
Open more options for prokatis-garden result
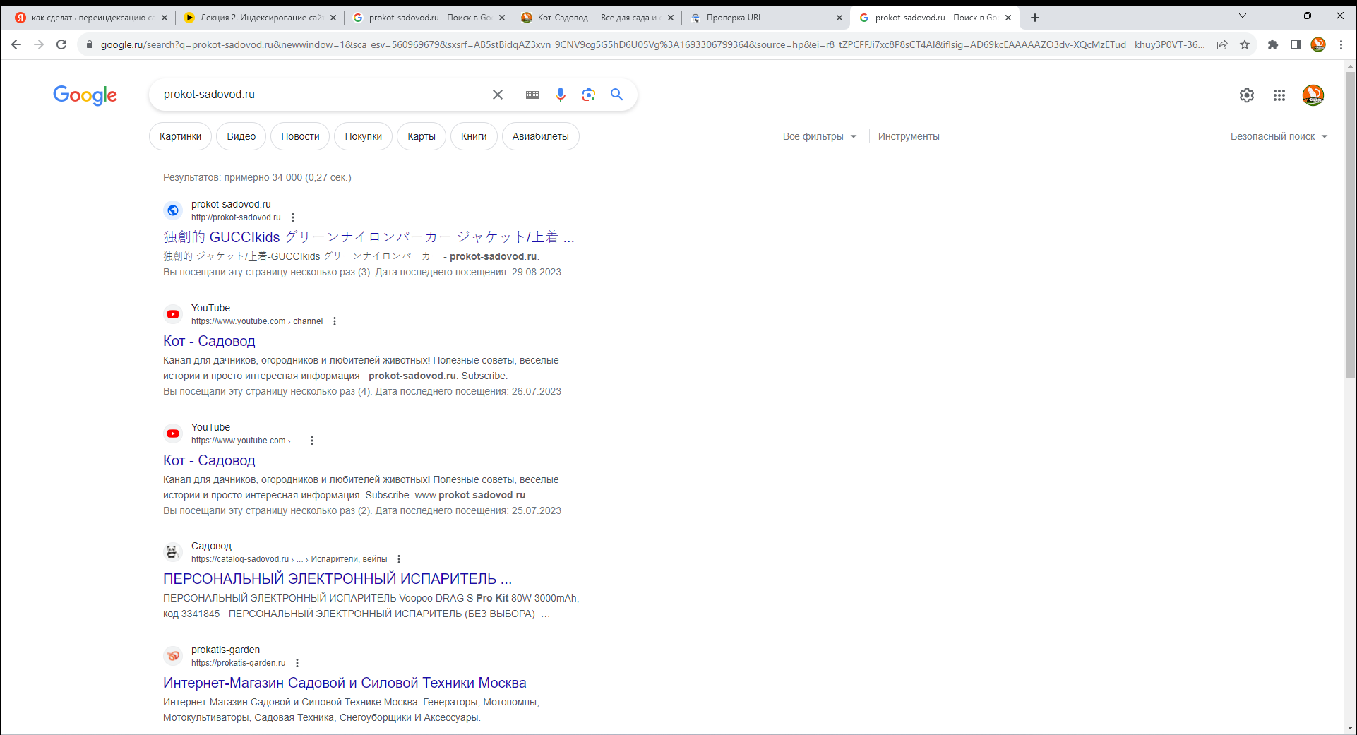pos(297,663)
